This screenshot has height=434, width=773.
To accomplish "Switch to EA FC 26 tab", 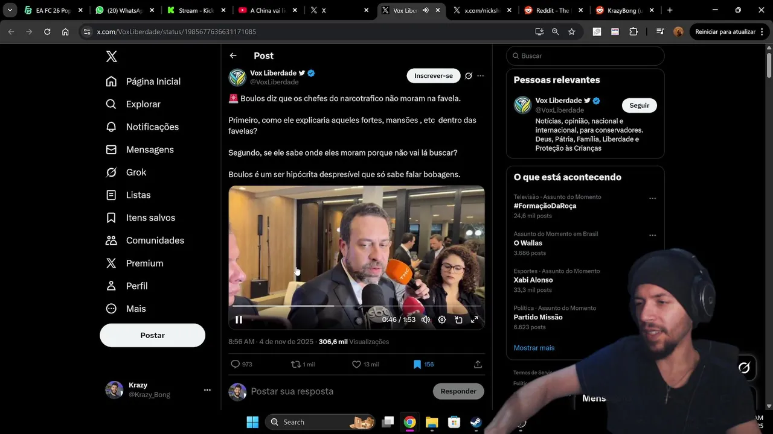I will point(54,10).
